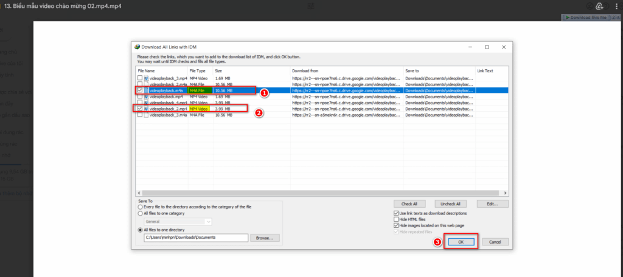Check the videoplayback_3.m4a checkbox
The image size is (623, 277).
[x=140, y=115]
